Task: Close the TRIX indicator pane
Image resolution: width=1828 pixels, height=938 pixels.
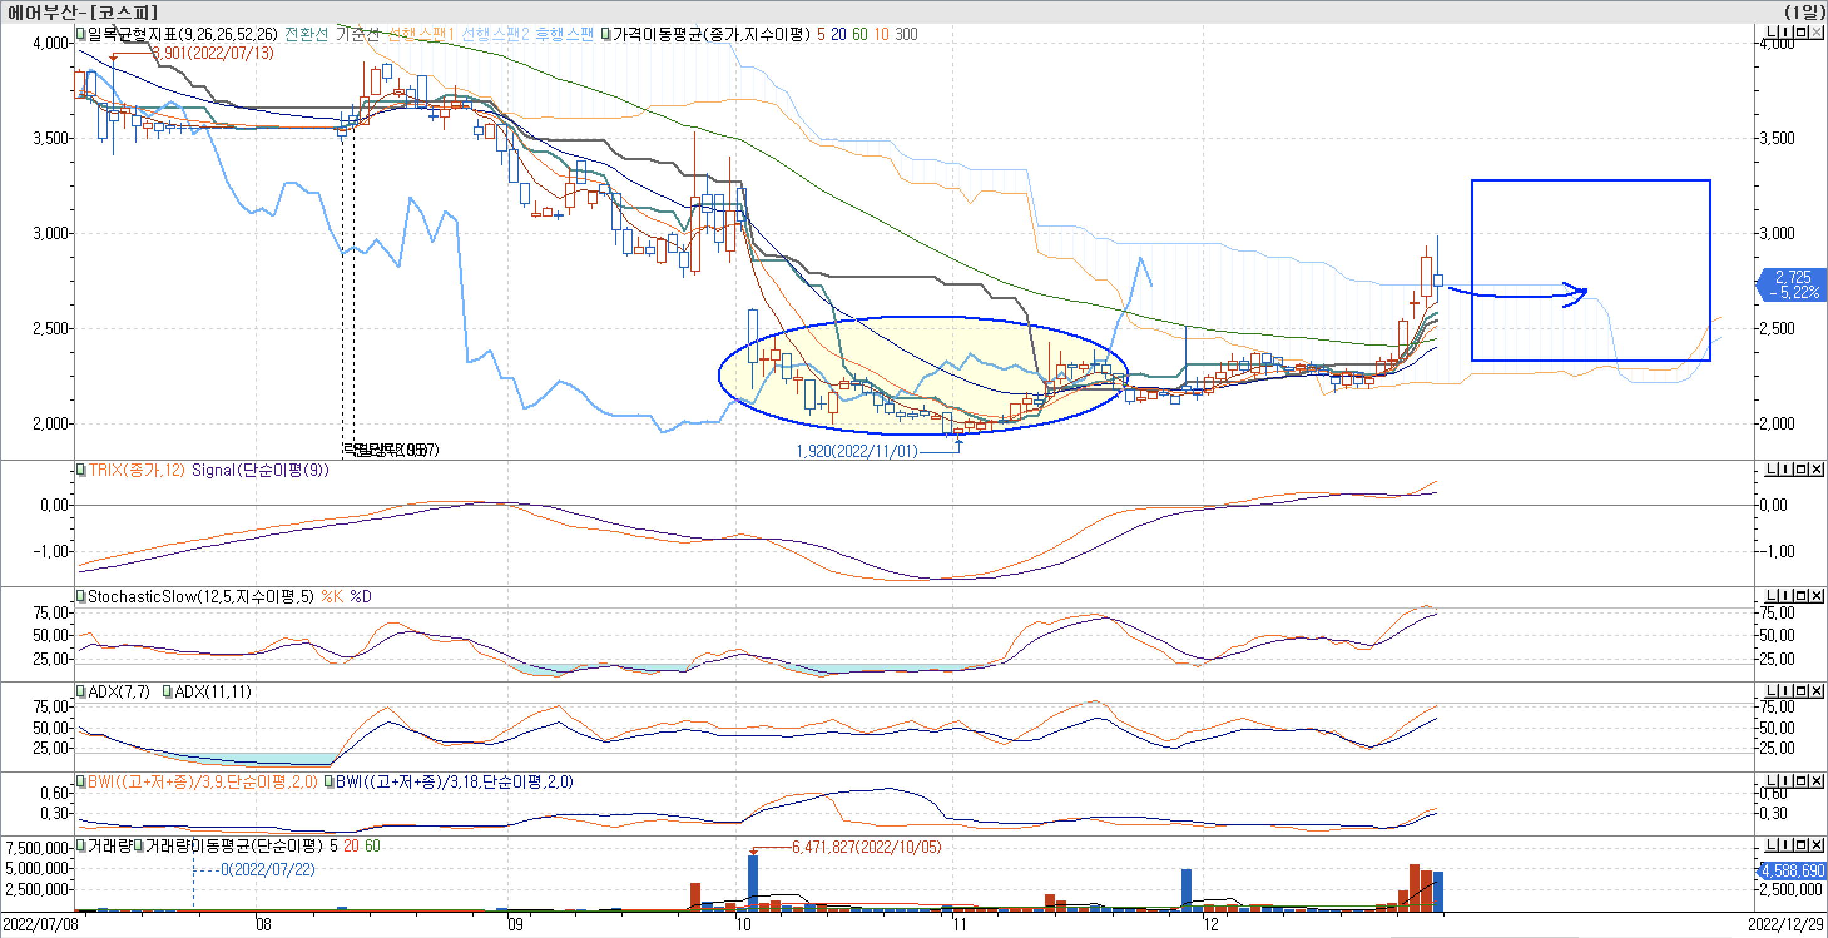Action: click(1817, 470)
